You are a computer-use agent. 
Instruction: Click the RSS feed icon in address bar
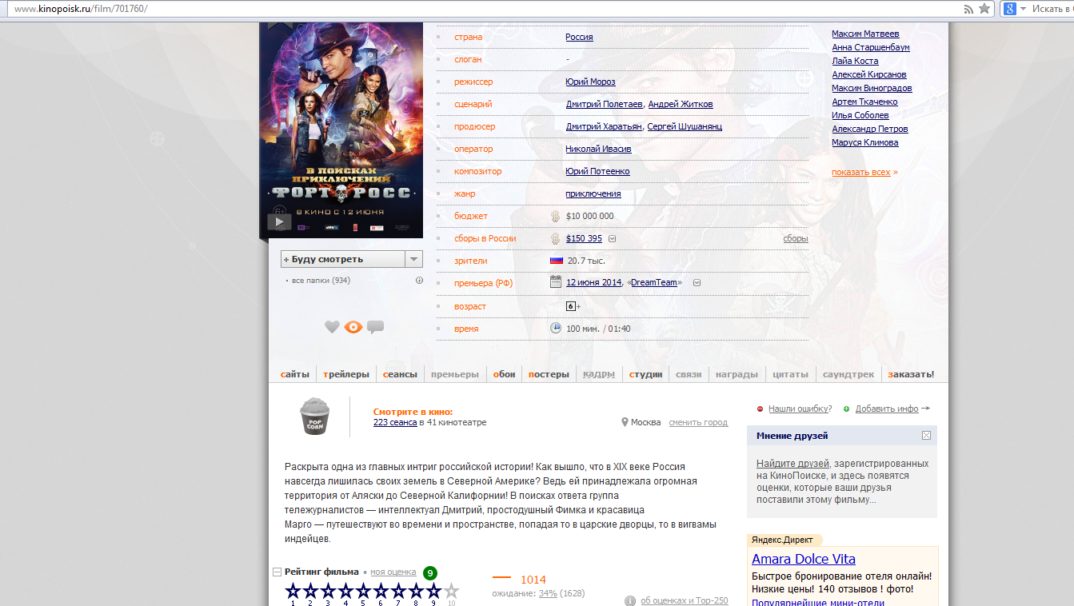[x=969, y=9]
